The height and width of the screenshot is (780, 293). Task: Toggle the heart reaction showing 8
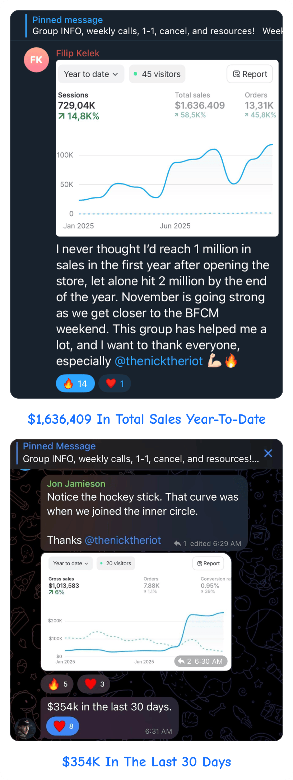63,726
